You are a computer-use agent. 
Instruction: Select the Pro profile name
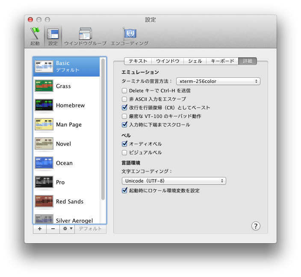click(x=60, y=183)
